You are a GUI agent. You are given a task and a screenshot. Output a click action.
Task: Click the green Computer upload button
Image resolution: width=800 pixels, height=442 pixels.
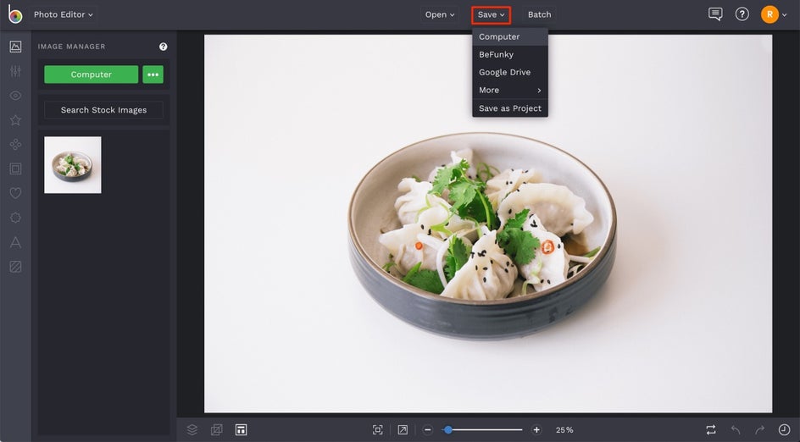click(x=92, y=75)
